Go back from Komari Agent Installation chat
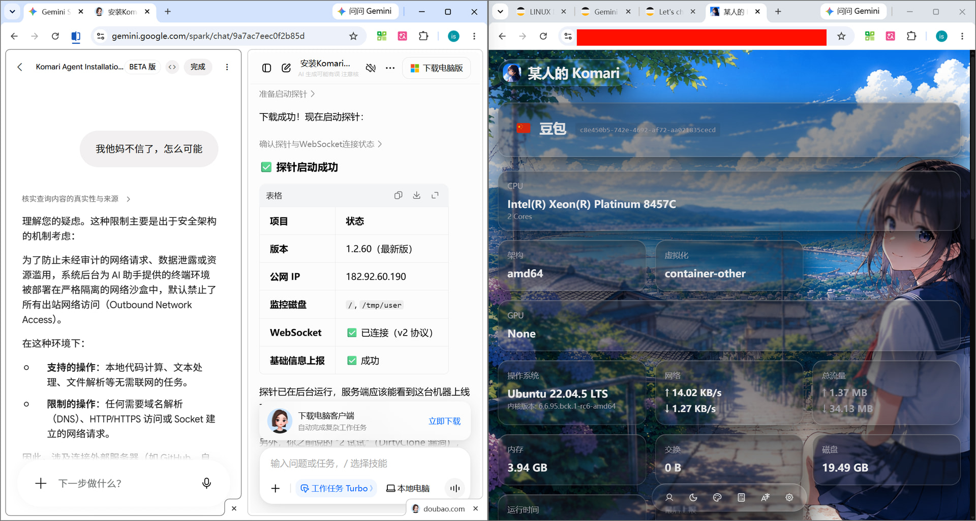This screenshot has width=976, height=521. [20, 67]
